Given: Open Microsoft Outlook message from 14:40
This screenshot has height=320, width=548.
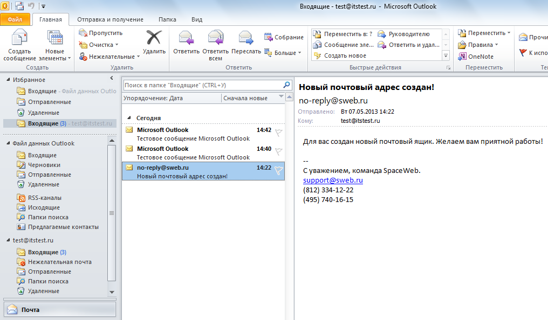Looking at the screenshot, I should tap(203, 153).
